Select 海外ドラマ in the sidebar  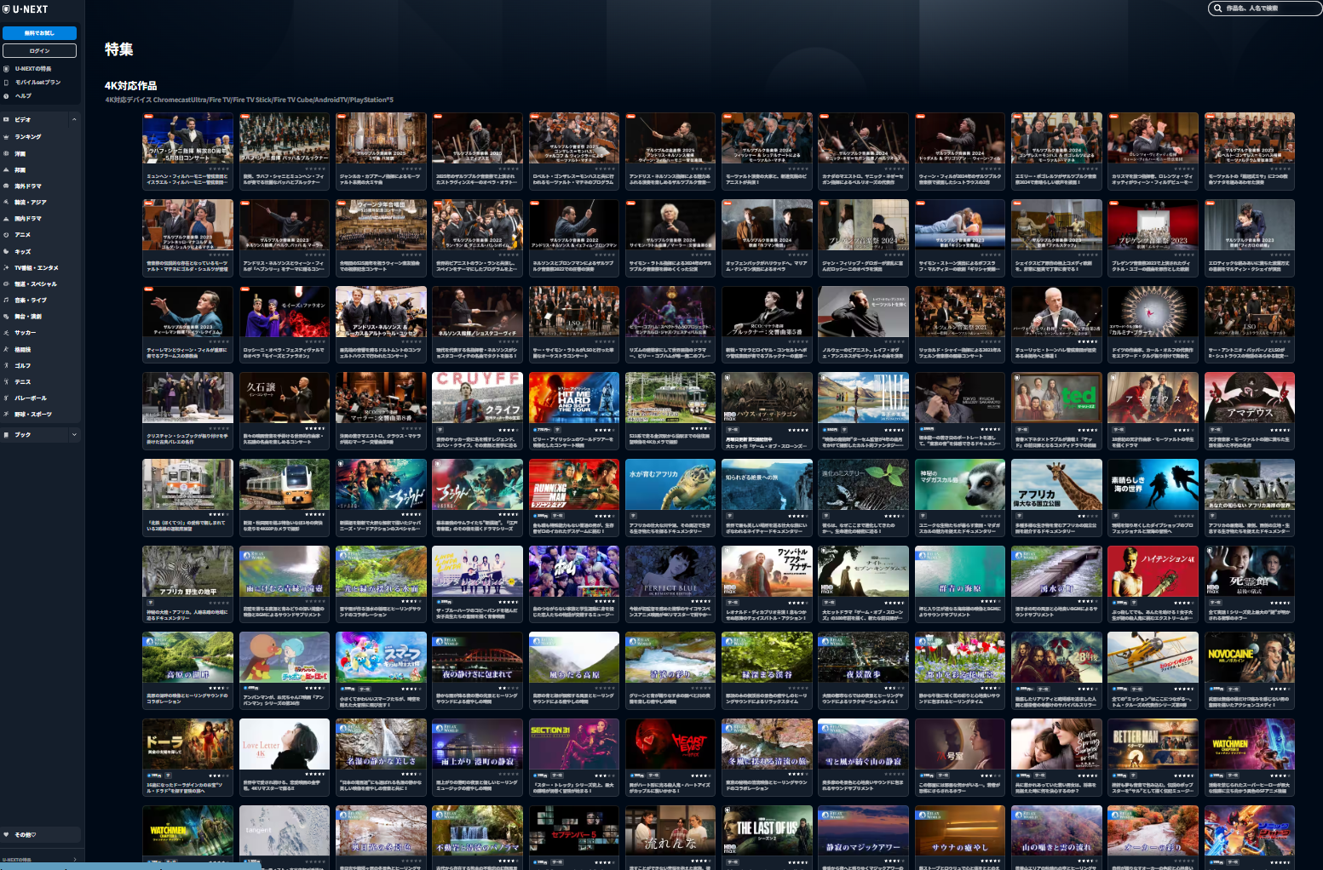pos(27,186)
